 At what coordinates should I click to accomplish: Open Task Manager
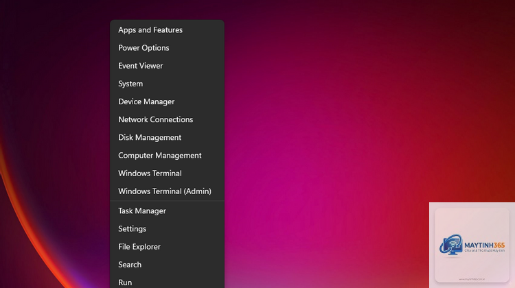click(x=167, y=211)
